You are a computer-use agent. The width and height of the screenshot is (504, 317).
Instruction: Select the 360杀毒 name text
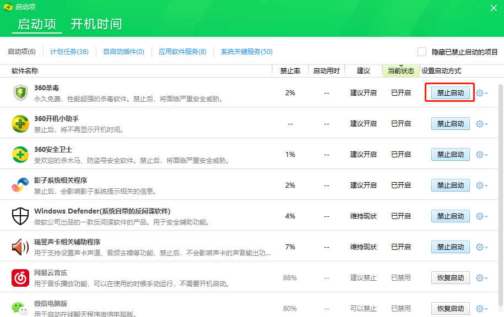47,88
